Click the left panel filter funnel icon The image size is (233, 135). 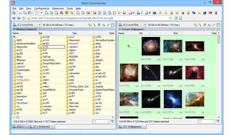tap(112, 121)
